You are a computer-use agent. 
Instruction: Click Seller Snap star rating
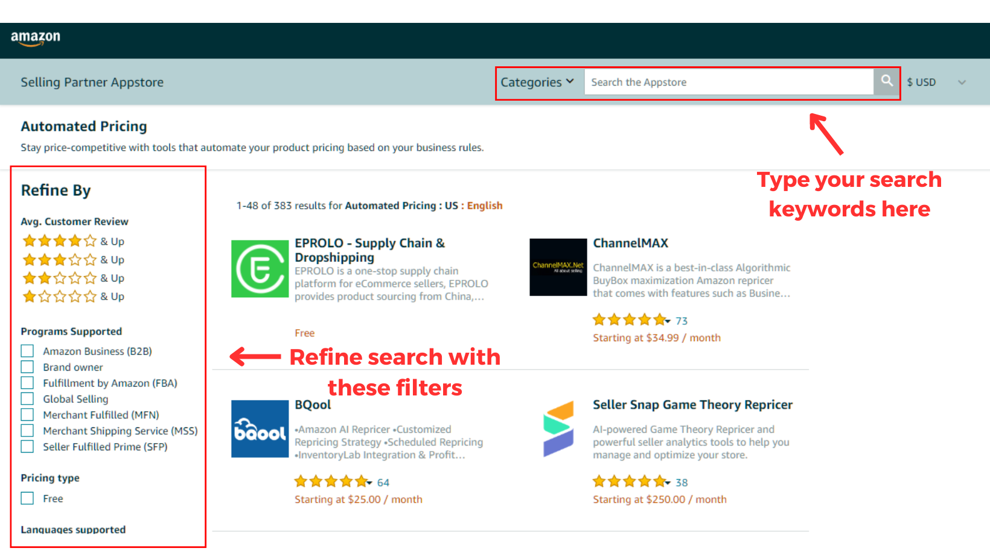point(631,482)
